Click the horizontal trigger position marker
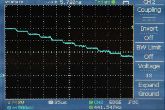Viewport: 165px width, 110px height. (x=69, y=7)
